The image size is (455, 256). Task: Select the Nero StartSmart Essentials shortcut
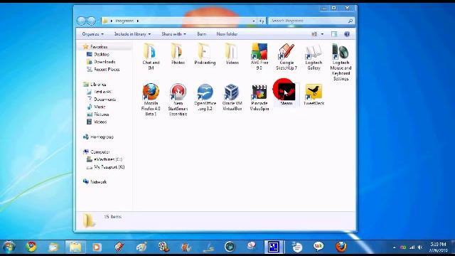[x=178, y=100]
